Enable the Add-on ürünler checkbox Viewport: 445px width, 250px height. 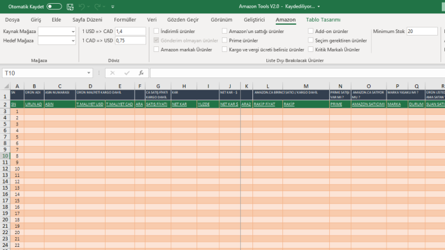(311, 31)
